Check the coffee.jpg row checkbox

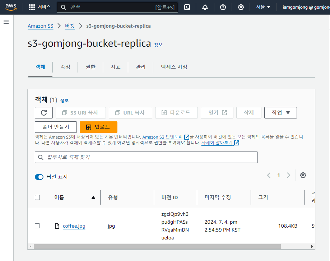pyautogui.click(x=37, y=226)
